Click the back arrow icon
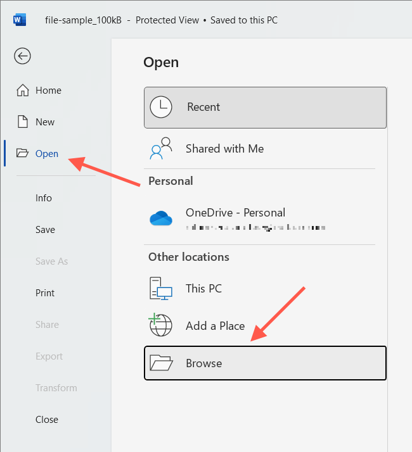This screenshot has width=412, height=452. pos(22,56)
